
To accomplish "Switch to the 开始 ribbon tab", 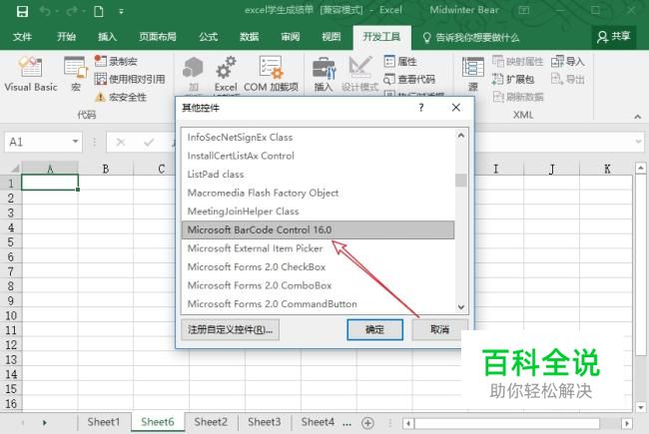I will [x=66, y=37].
